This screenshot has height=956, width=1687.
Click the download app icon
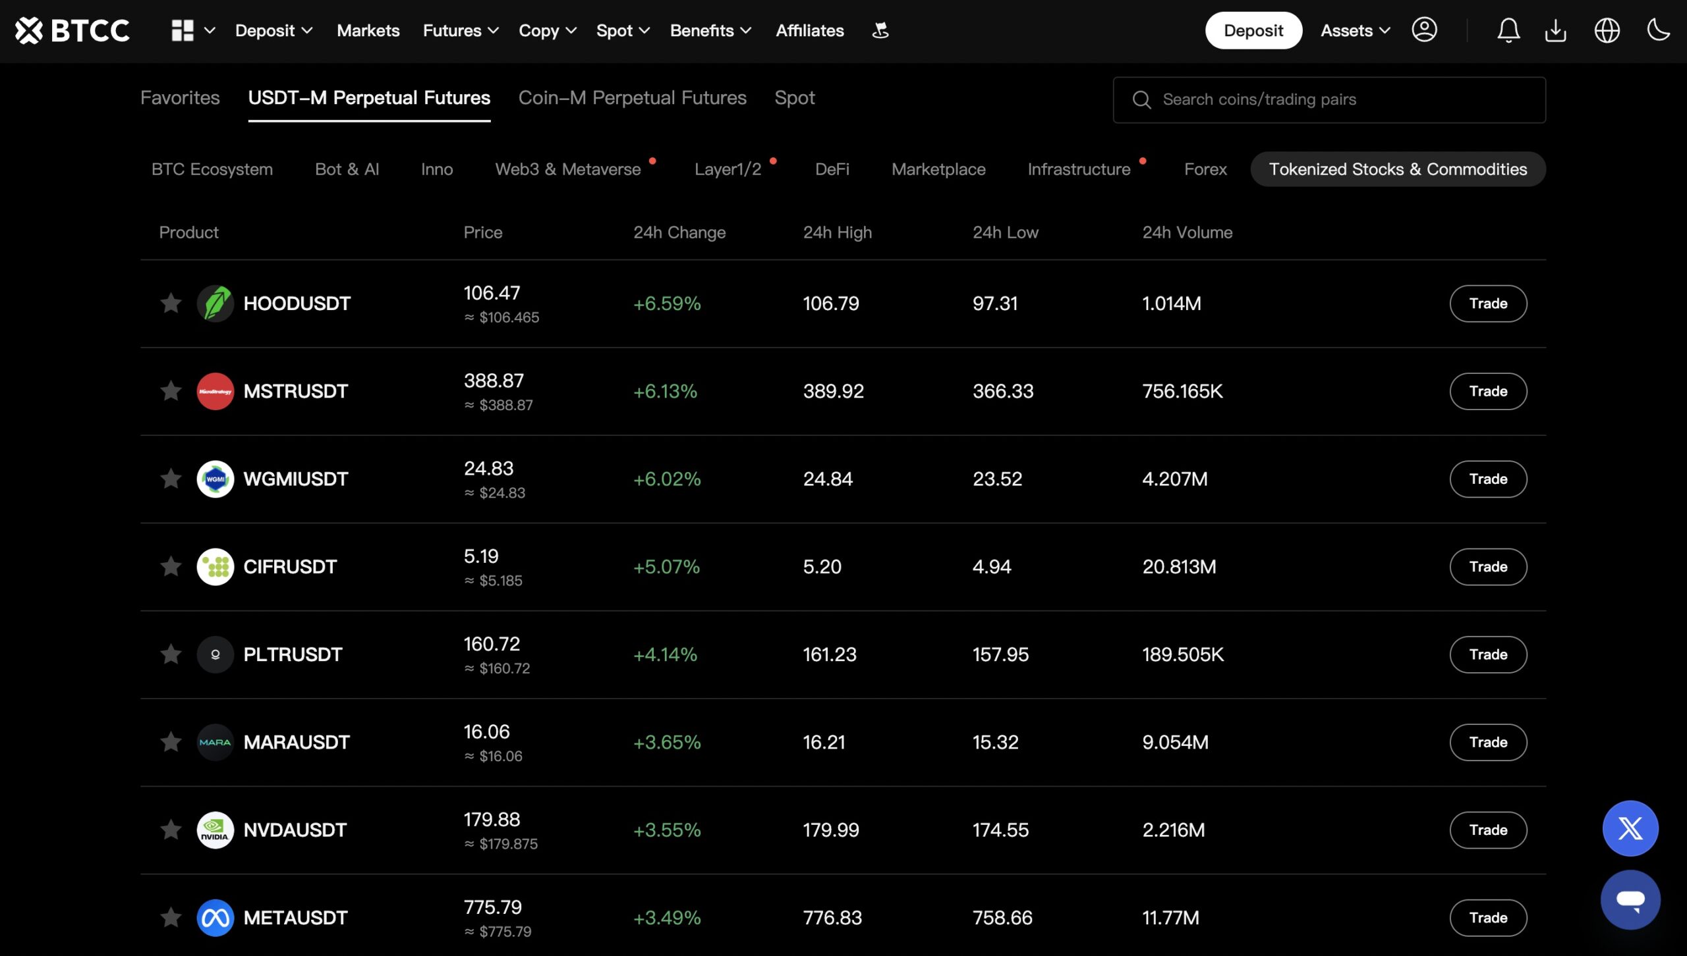point(1556,30)
